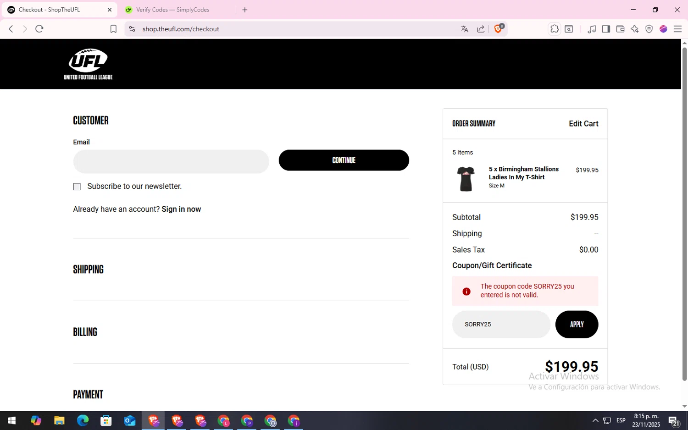Switch to Verify Codes — SimplyCodes tab

172,10
